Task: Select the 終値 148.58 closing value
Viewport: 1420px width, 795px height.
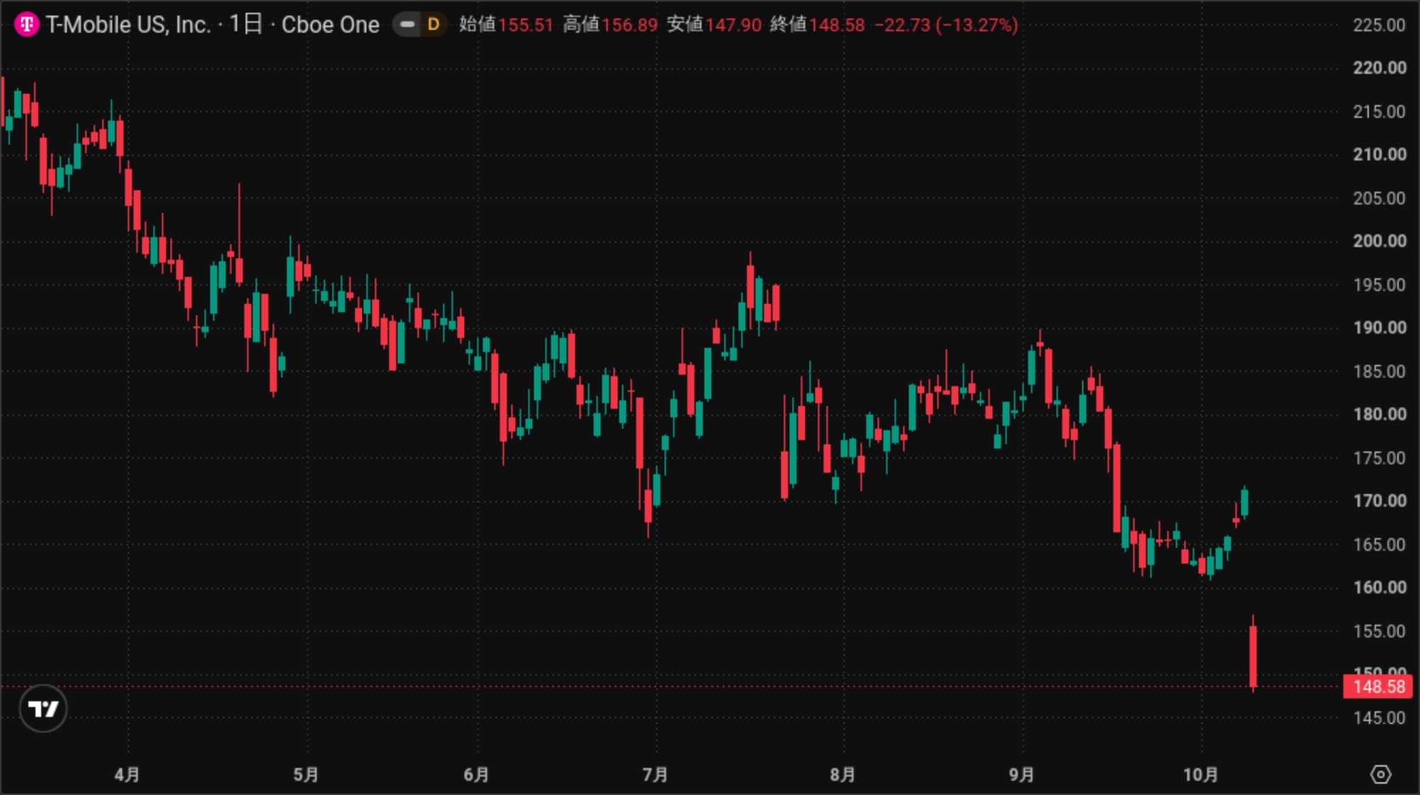Action: coord(817,25)
